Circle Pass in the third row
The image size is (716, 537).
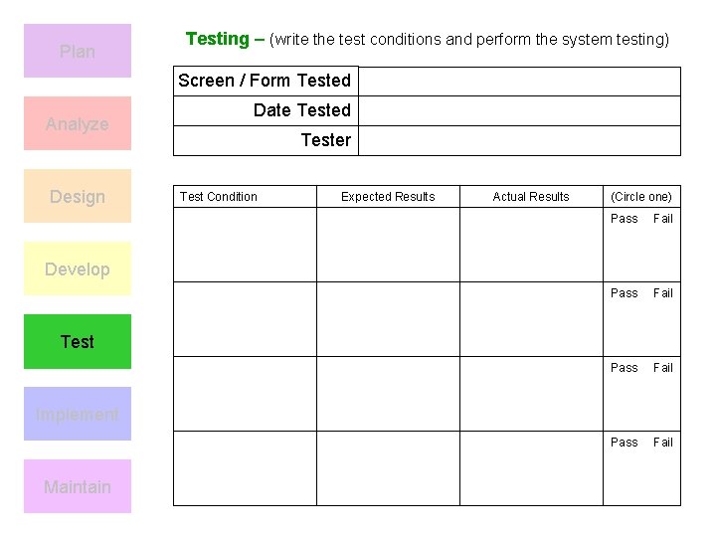point(625,368)
